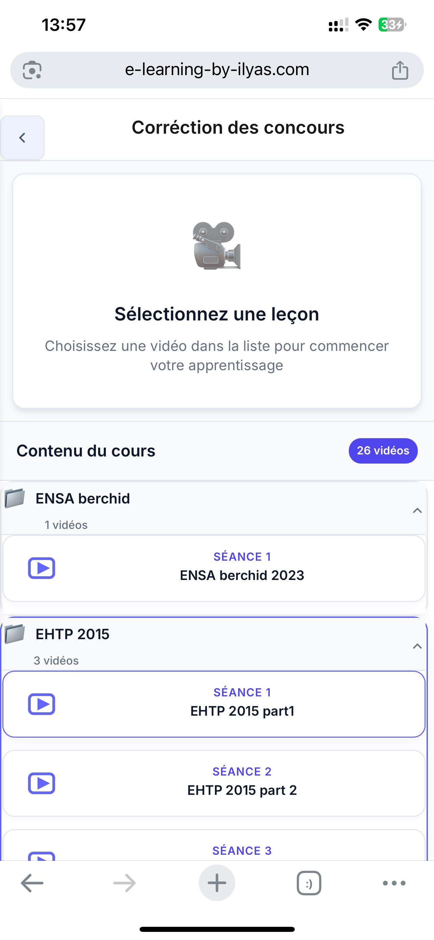Viewport: 434px width, 940px height.
Task: Go back using browser back arrow
Action: pos(32,883)
